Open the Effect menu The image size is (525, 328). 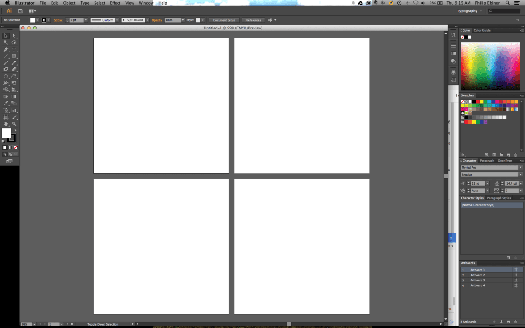click(x=115, y=3)
